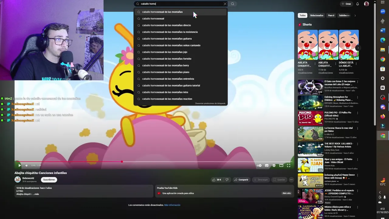
Task: Open the player settings gear
Action: click(x=274, y=165)
